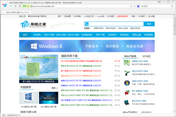Open win7激活工具 top link
The width and height of the screenshot is (176, 117).
coord(89,16)
